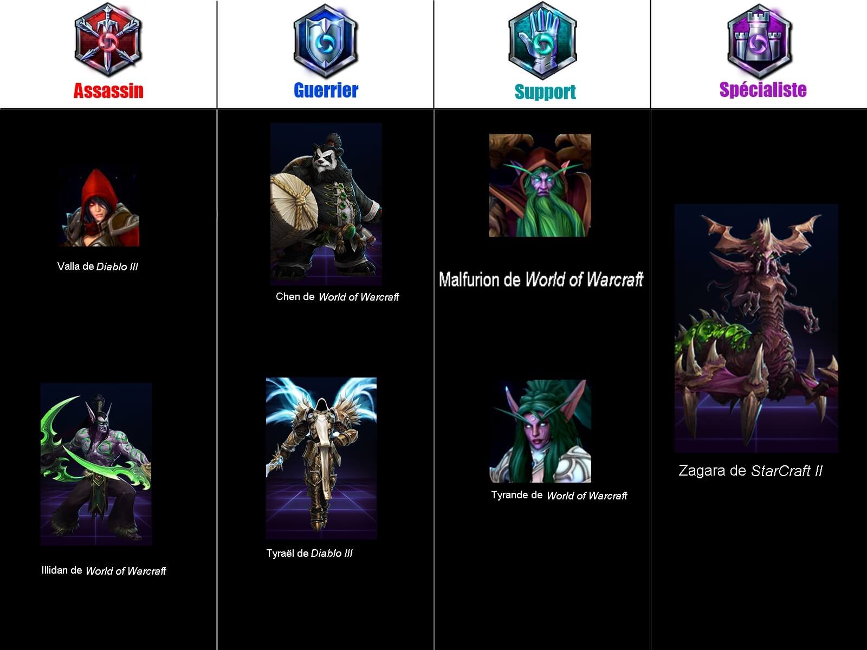Screen dimensions: 867x650
Task: Click the 'Chen de World of Warcraft' caption
Action: click(x=338, y=297)
